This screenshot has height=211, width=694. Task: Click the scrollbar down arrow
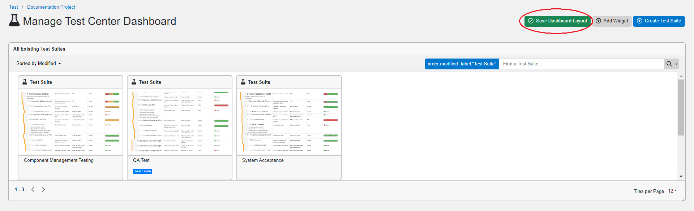[x=681, y=177]
